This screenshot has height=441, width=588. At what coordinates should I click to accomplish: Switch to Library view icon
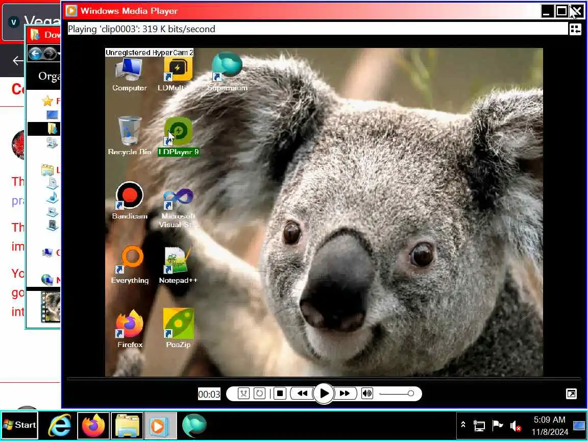575,29
